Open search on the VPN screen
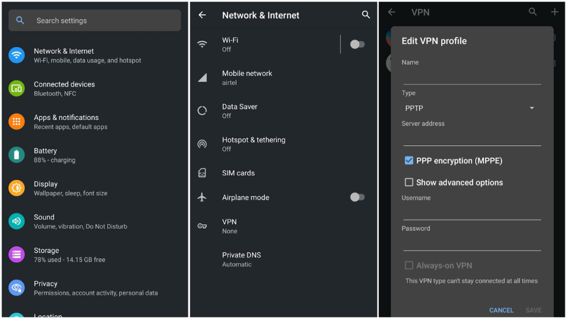 pyautogui.click(x=532, y=12)
